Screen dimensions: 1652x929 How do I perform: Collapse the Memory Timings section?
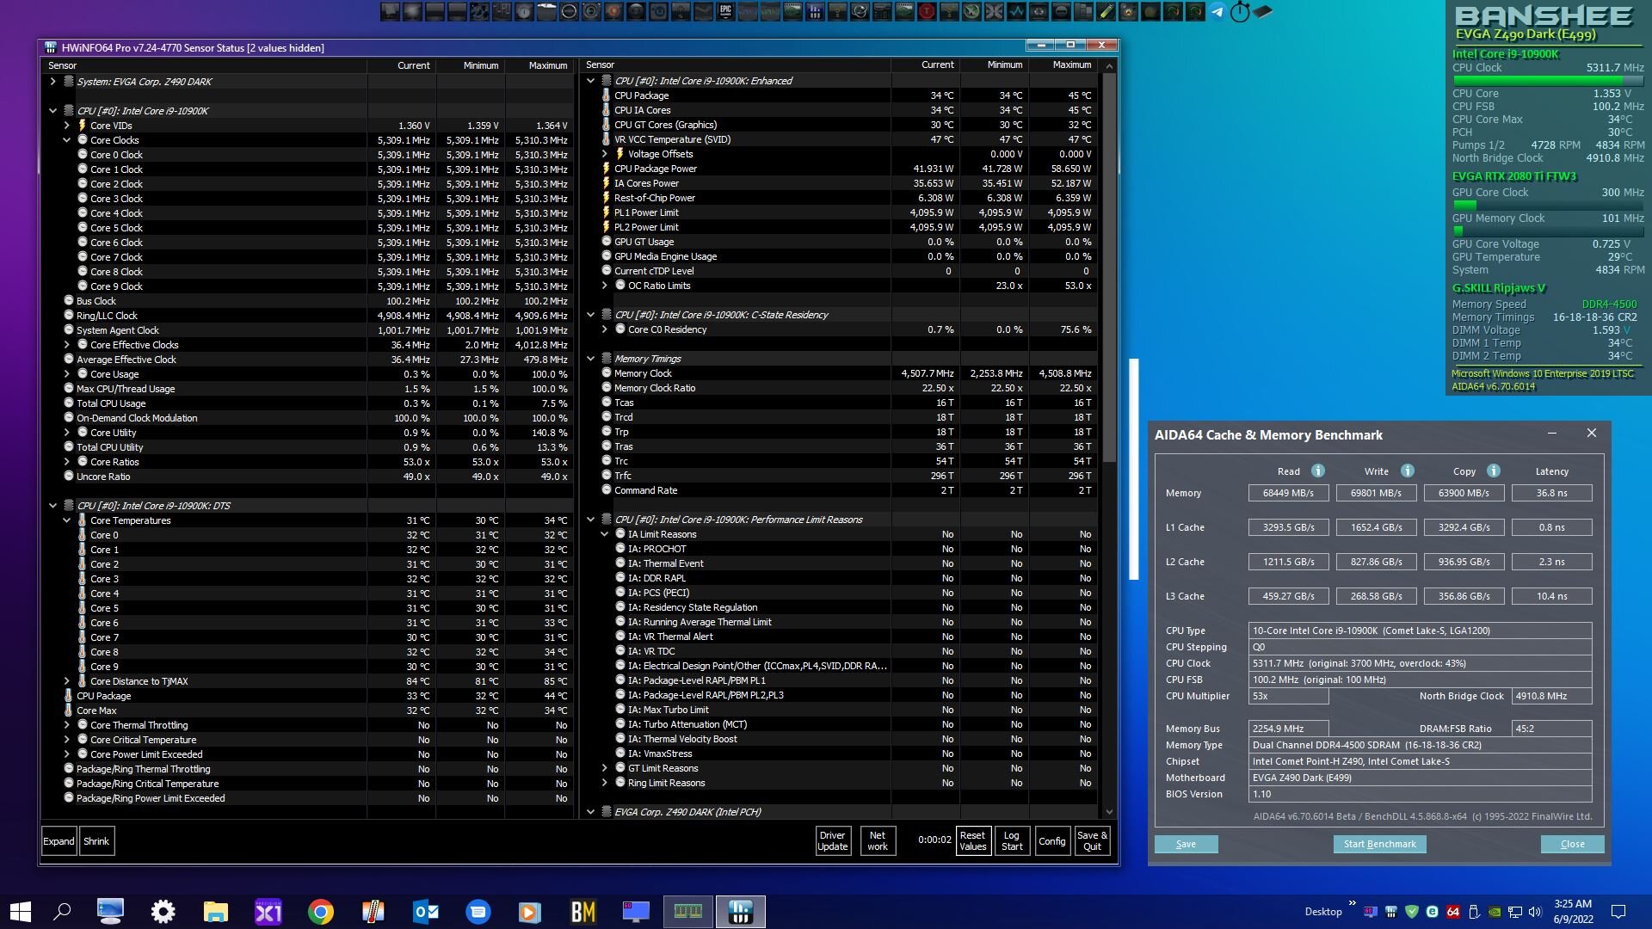[x=590, y=359]
